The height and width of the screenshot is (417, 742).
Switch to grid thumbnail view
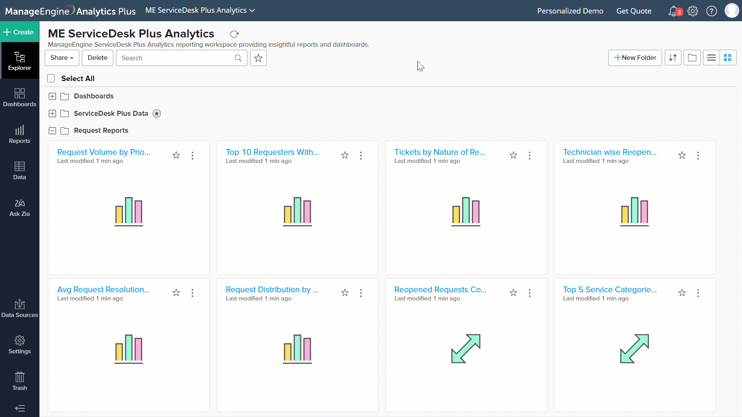tap(728, 58)
